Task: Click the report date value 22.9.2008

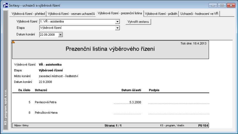Action: point(46,82)
